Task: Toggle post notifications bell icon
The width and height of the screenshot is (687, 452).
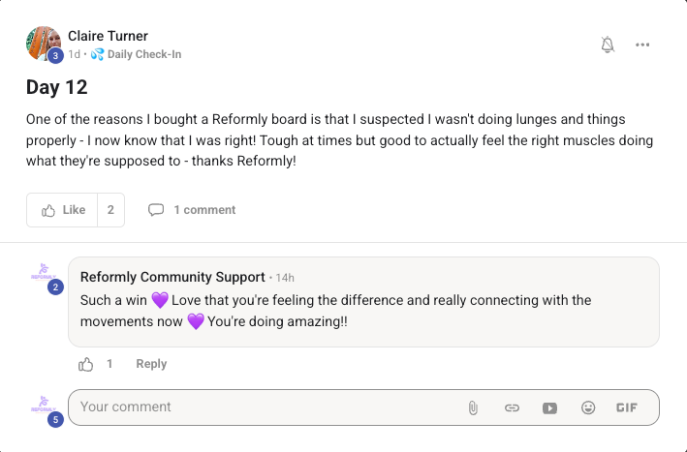Action: [x=608, y=45]
